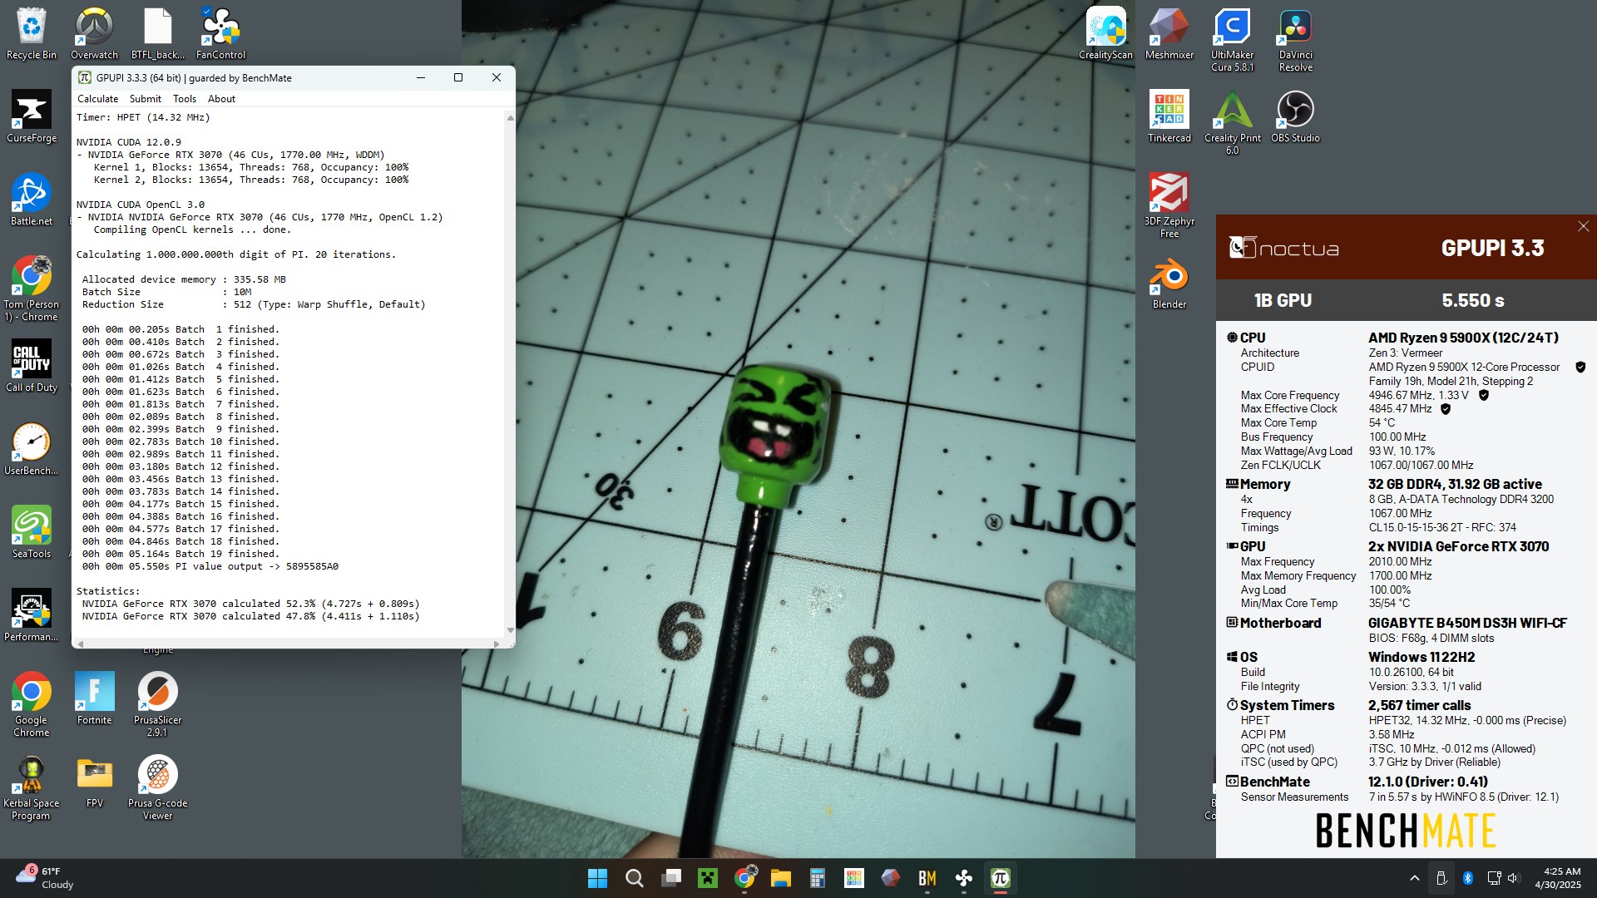Close the BenchMate GPUPI 3.3 result overlay
The image size is (1597, 898).
coord(1583,226)
